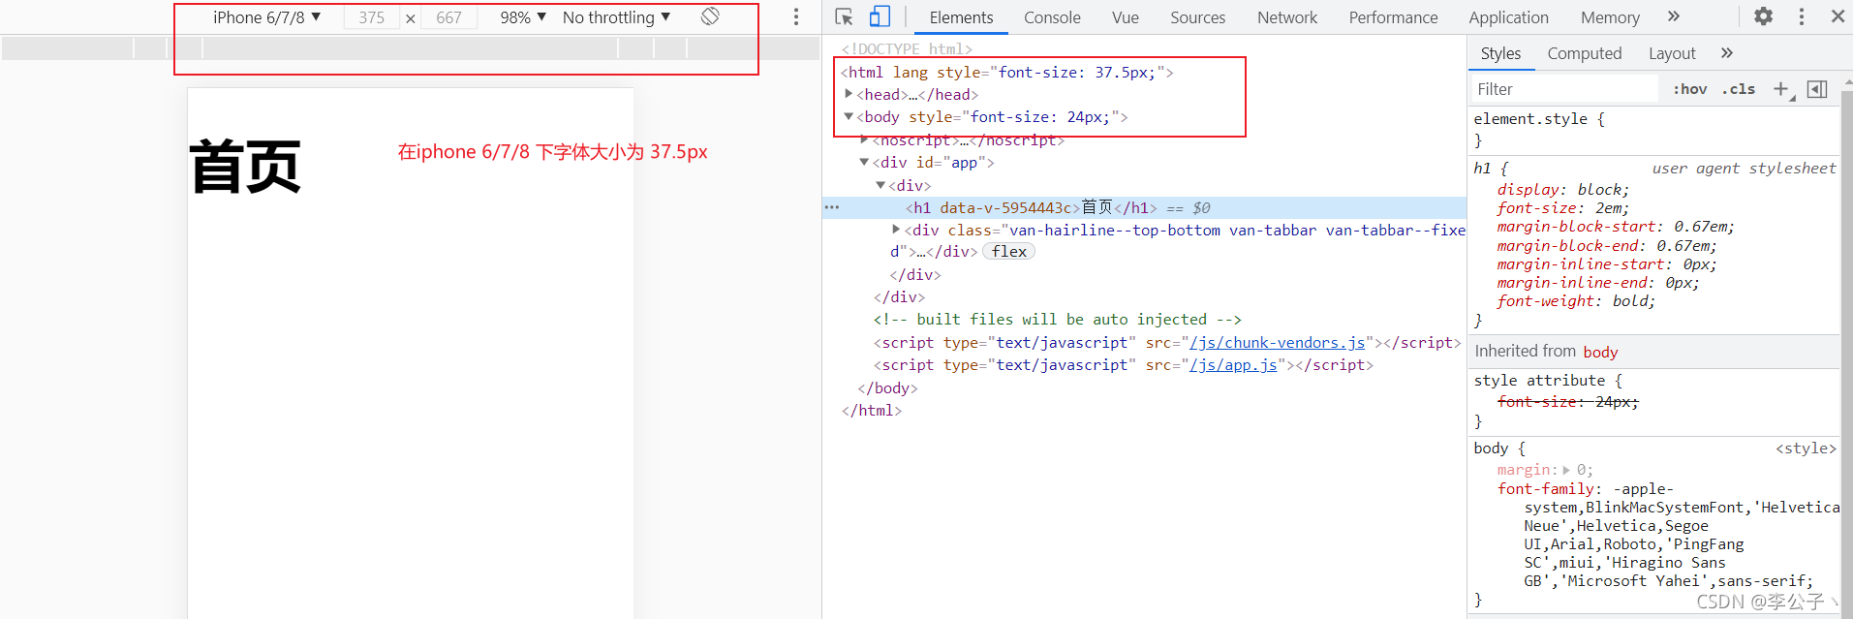Image resolution: width=1853 pixels, height=619 pixels.
Task: Click the viewport height field 667
Action: [448, 17]
